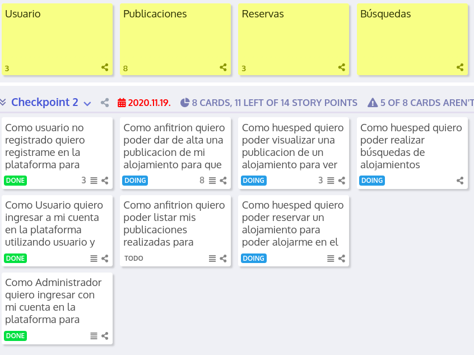Click share icon on Reservas yellow card

[x=342, y=67]
